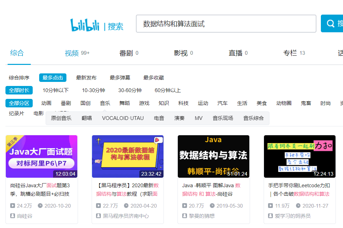This screenshot has height=228, width=343.
Task: Click the bilibili logo
Action: [85, 25]
